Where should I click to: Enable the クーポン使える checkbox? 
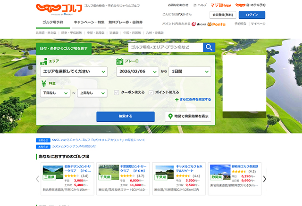click(x=117, y=93)
